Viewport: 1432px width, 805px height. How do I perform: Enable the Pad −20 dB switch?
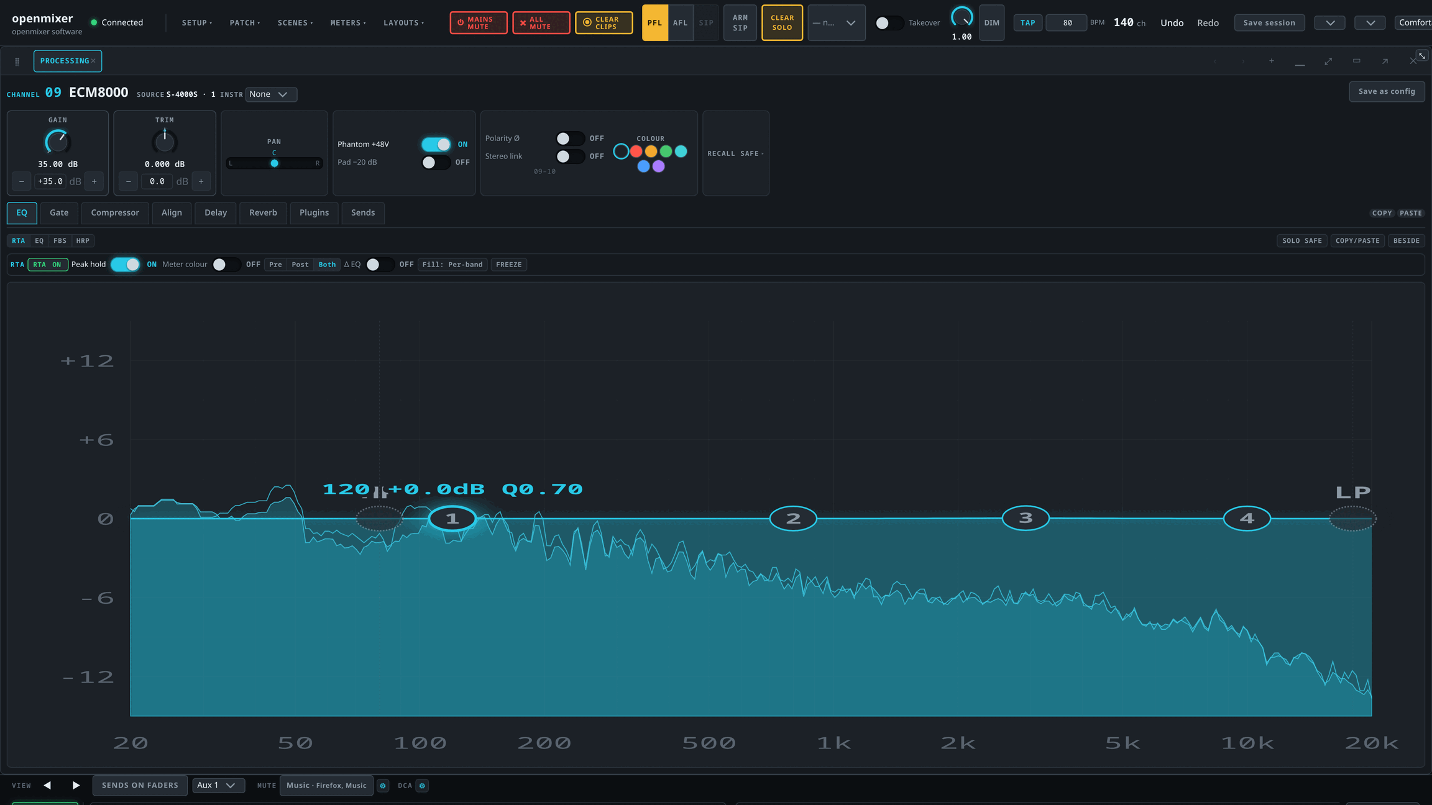click(x=436, y=162)
